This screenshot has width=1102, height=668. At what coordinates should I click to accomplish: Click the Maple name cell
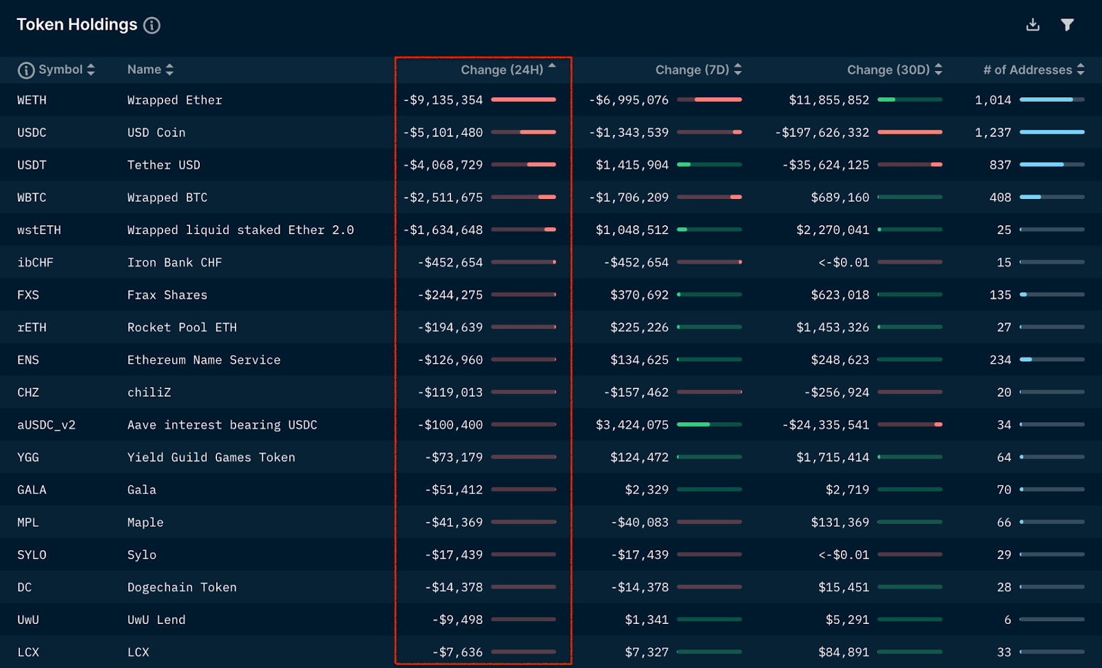click(145, 522)
